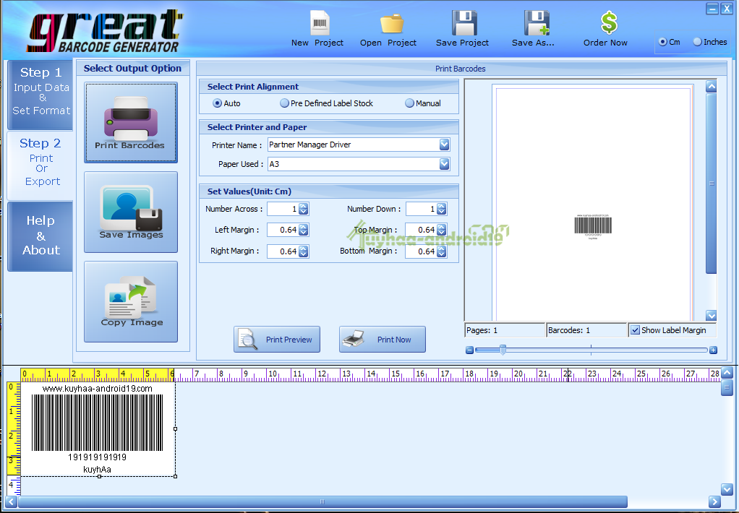Click in Number Down value field
The image size is (739, 513).
coord(421,209)
